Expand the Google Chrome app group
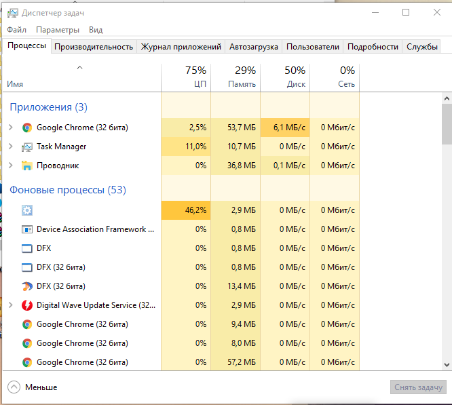 click(x=11, y=128)
